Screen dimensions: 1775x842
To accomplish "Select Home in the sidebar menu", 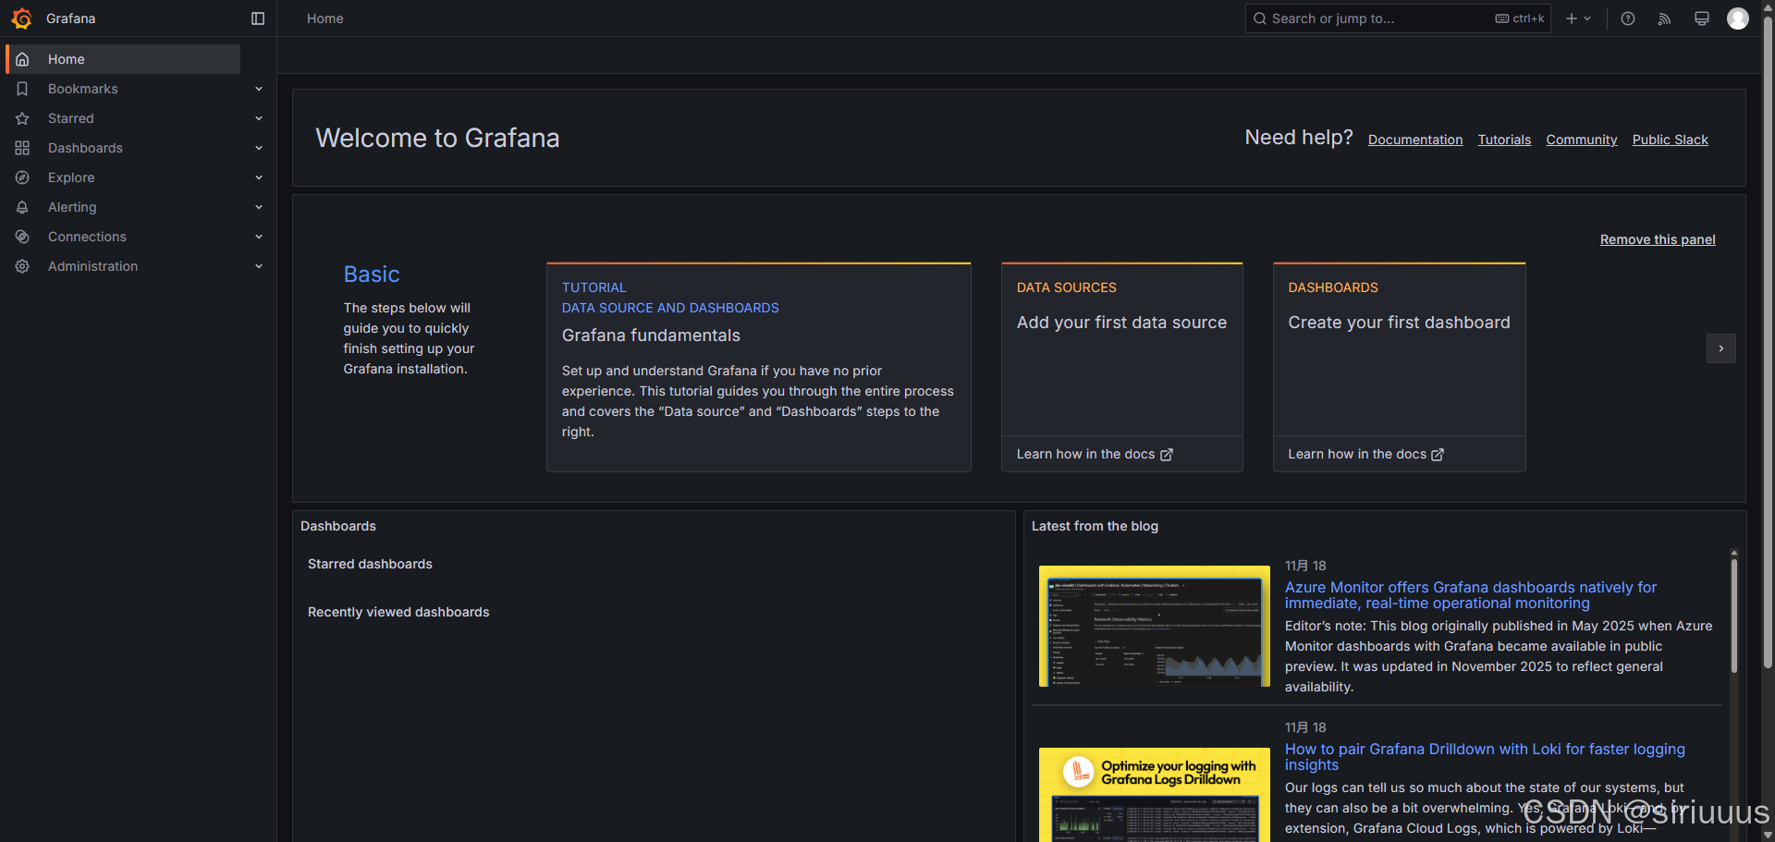I will [x=124, y=59].
